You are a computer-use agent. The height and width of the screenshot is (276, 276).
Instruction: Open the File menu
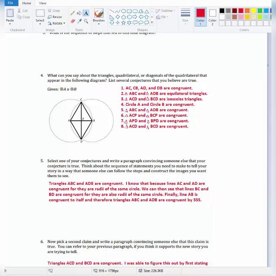coord(10,3)
